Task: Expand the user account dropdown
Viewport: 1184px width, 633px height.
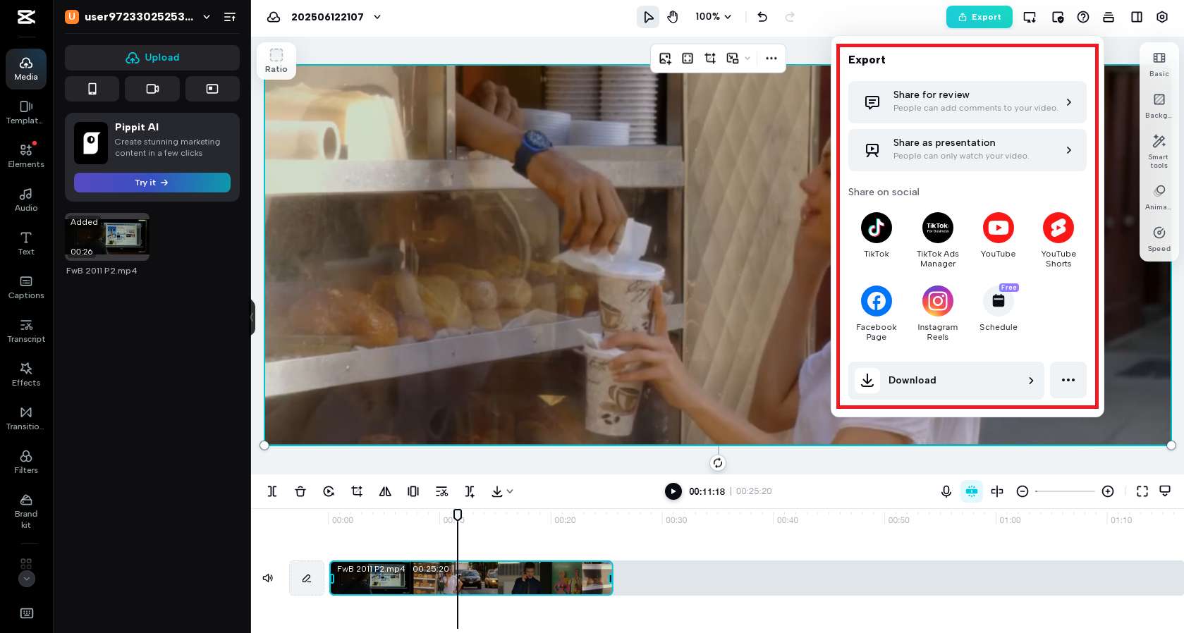Action: tap(207, 17)
